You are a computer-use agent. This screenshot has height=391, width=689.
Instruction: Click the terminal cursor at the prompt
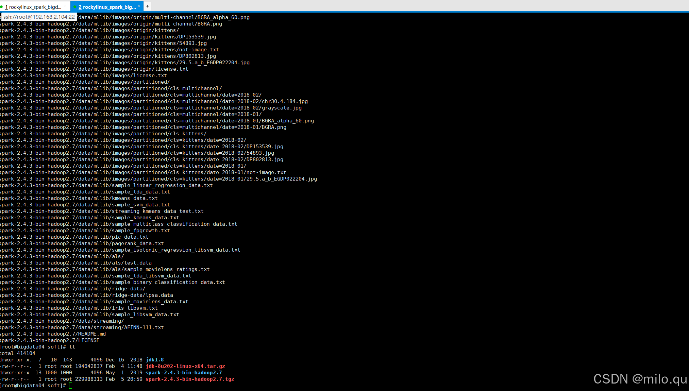point(70,386)
